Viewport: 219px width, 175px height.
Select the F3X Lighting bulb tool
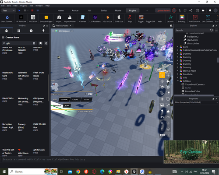tap(162, 111)
